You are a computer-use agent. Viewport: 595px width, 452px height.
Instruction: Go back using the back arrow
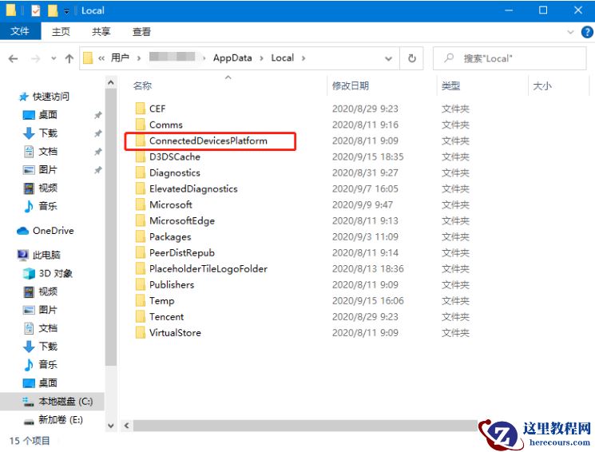pos(14,58)
